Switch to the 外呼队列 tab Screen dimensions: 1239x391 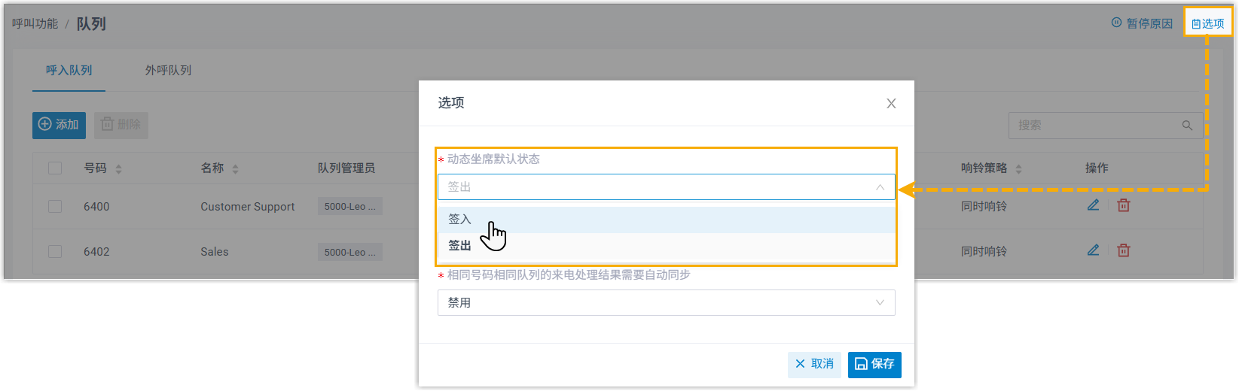pyautogui.click(x=168, y=71)
